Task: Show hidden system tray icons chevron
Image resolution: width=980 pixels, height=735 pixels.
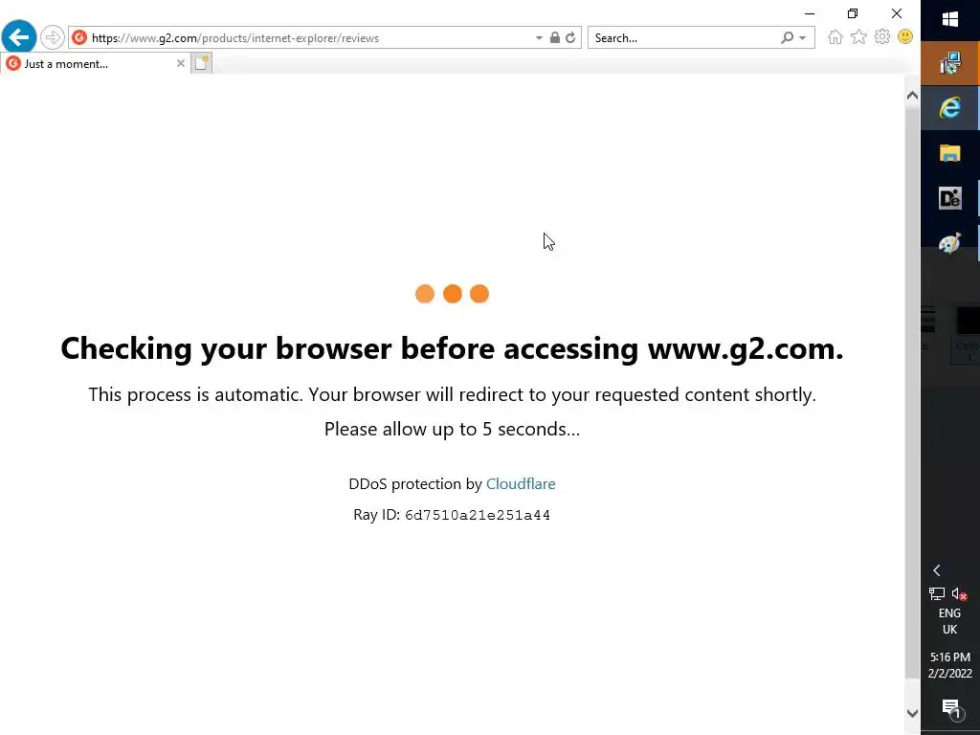Action: pyautogui.click(x=936, y=570)
